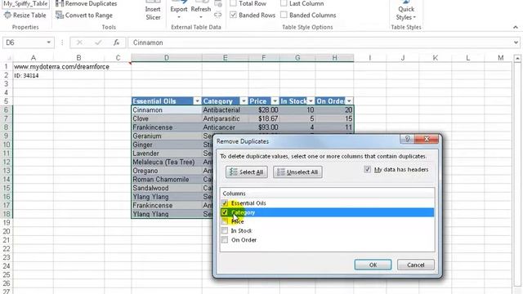
Task: Uncheck the Category column checkbox
Action: (x=225, y=212)
